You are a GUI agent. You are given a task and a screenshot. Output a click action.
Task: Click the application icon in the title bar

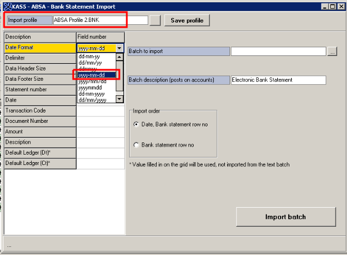pyautogui.click(x=5, y=6)
